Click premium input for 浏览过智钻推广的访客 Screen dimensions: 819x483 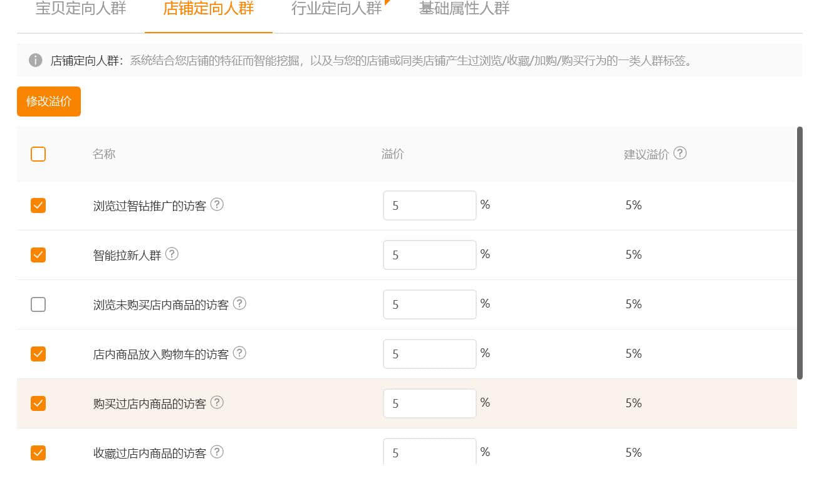coord(429,205)
